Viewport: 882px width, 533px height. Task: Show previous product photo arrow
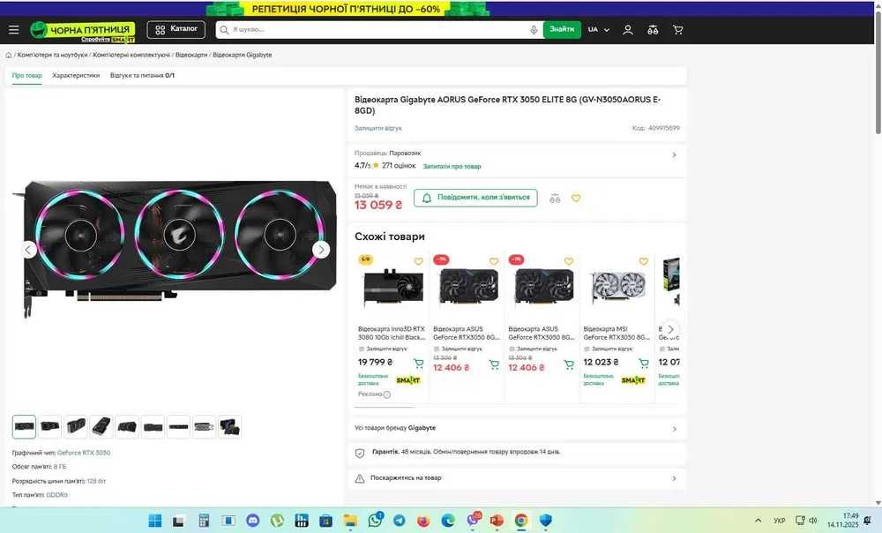click(x=29, y=250)
